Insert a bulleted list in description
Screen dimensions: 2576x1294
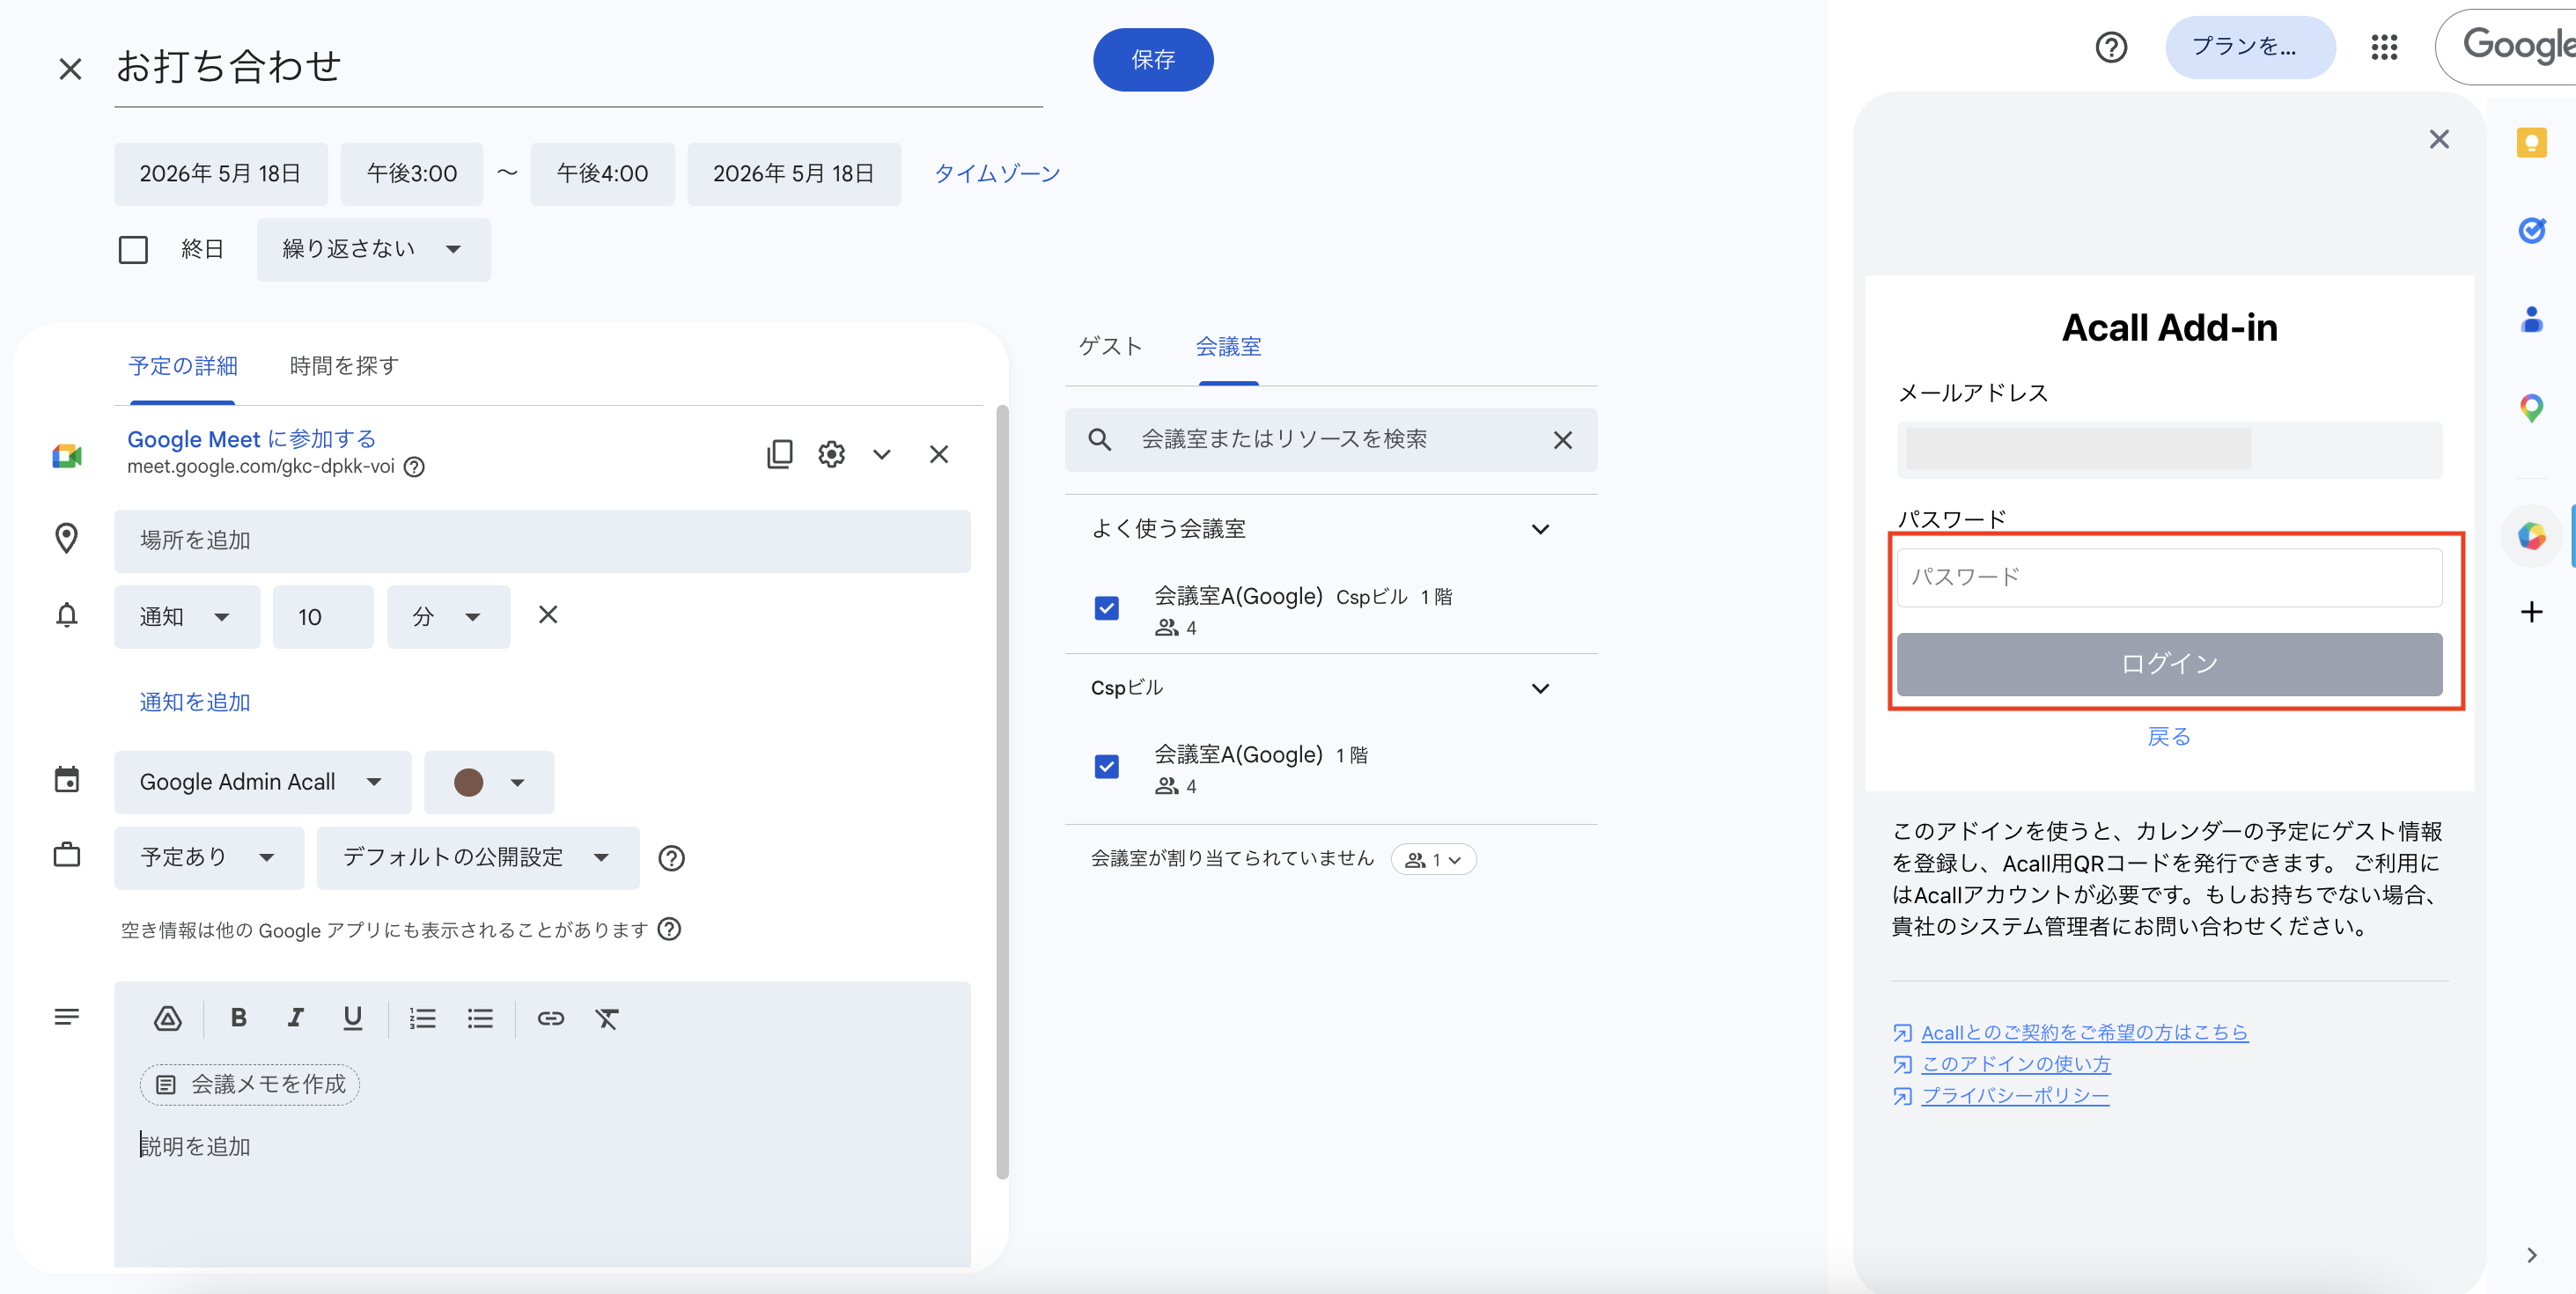(480, 1018)
